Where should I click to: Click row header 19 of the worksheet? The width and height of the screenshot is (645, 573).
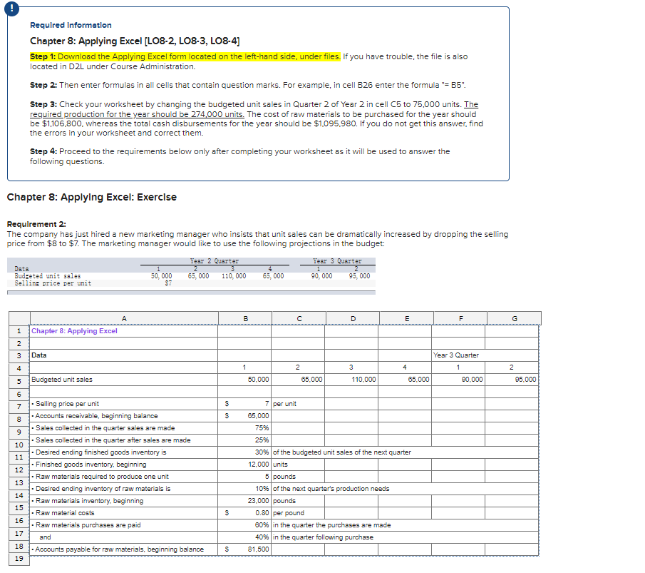(18, 559)
